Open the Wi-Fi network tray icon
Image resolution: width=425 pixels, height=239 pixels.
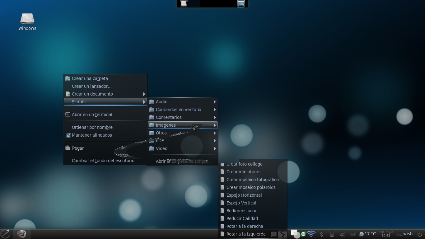coord(311,234)
